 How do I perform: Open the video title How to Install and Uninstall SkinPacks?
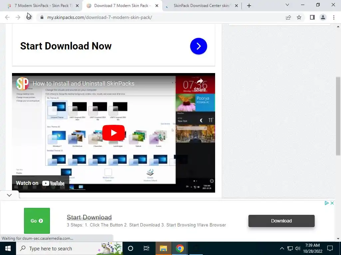pos(84,84)
